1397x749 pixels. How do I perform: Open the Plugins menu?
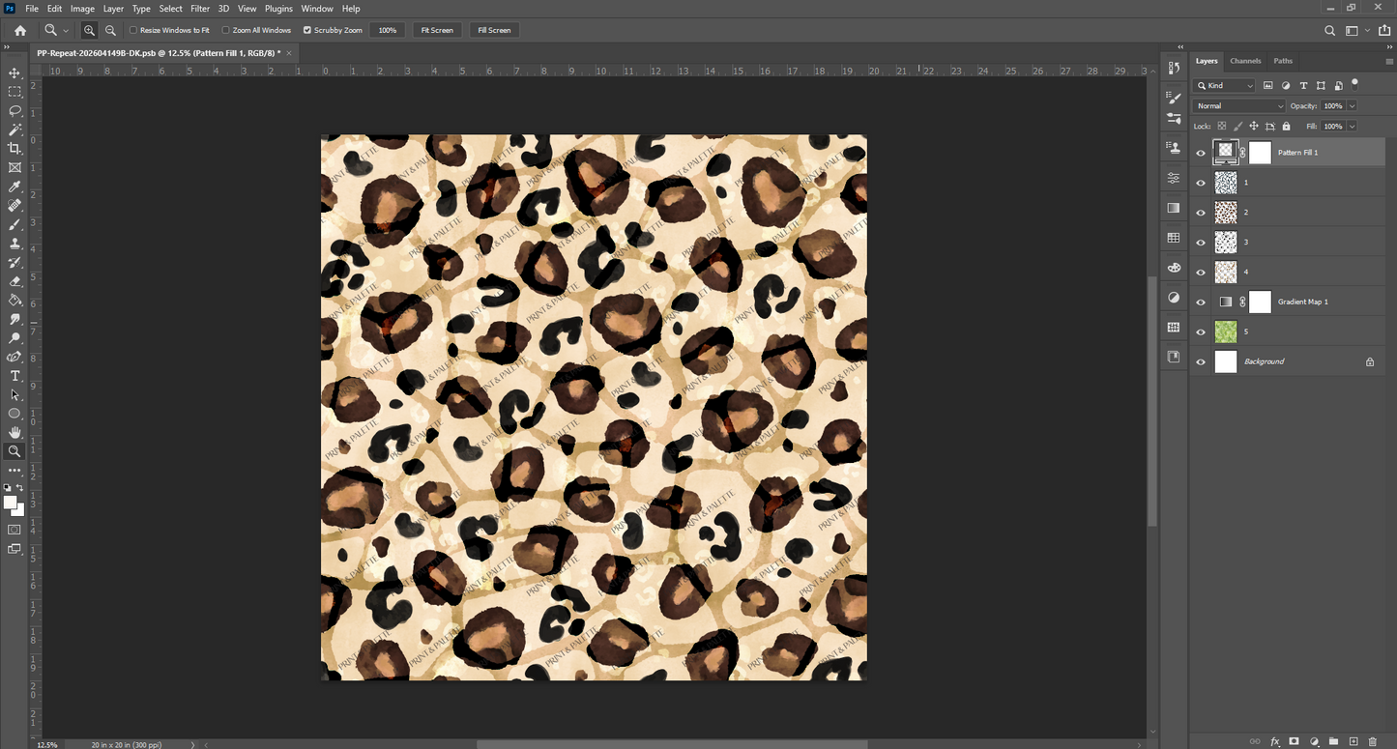(x=278, y=9)
